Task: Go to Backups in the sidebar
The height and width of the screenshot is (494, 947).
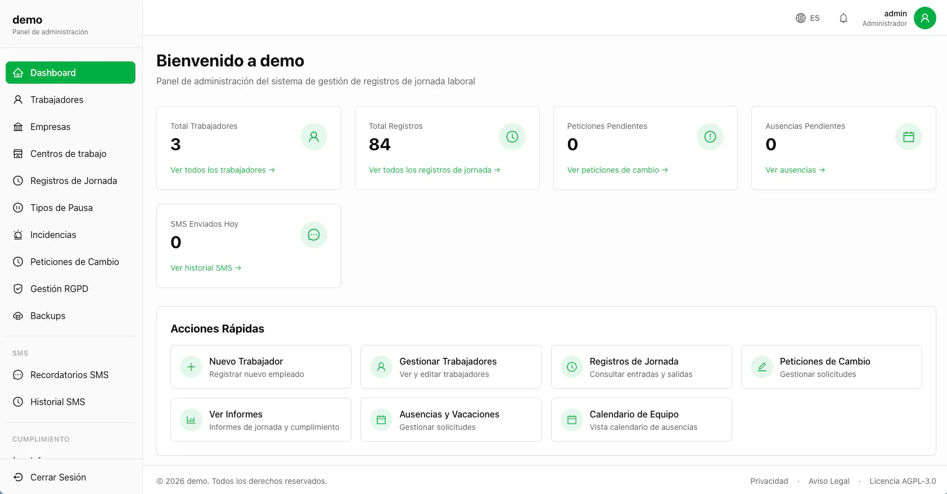Action: (70, 316)
